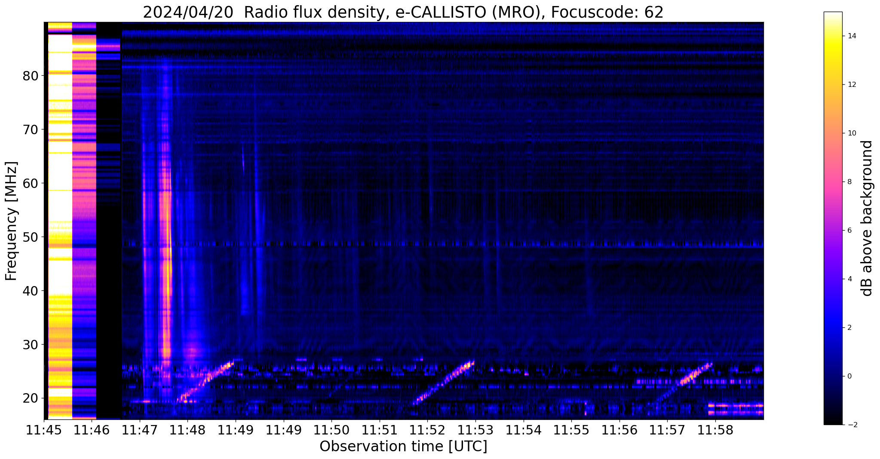Click the plot title mentioning e-CALLISTO (MRO)
Image resolution: width=880 pixels, height=459 pixels.
pyautogui.click(x=403, y=12)
